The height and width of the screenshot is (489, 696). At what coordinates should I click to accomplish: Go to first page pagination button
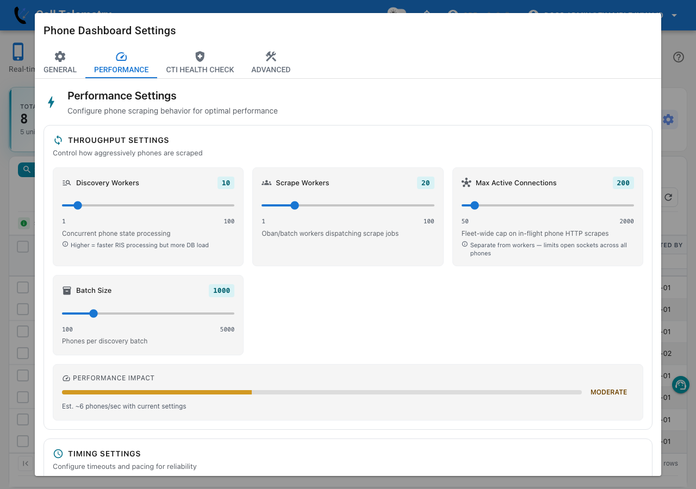[26, 463]
